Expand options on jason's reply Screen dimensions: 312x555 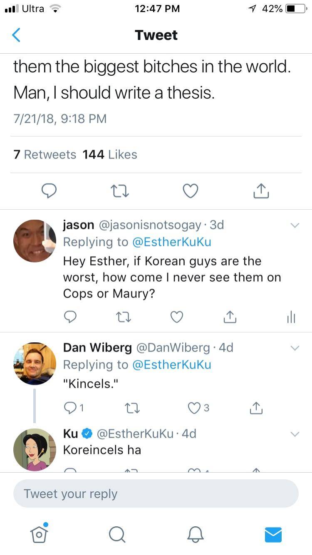[x=295, y=225]
